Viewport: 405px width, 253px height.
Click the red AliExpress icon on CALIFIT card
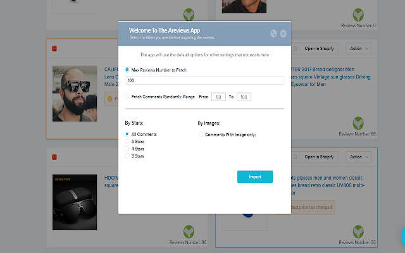click(x=54, y=49)
